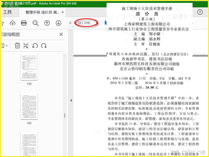Select page 159 thumbnail
The width and height of the screenshot is (209, 157).
tap(29, 67)
